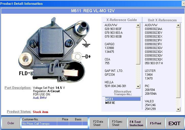Select AUDI/VW reference 078 903 803B
Image resolution: width=185 pixels, height=130 pixels.
coord(113,37)
